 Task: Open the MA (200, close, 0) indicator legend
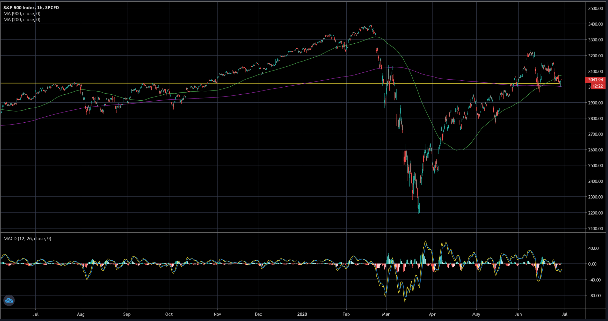(x=22, y=20)
